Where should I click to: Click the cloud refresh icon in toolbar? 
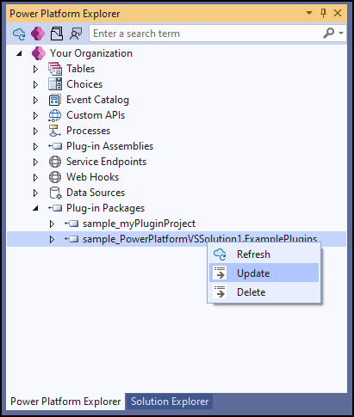point(19,34)
